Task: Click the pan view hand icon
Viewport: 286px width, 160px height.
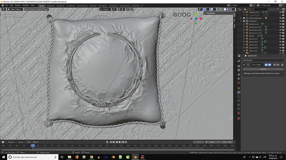Action: pyautogui.click(x=184, y=15)
